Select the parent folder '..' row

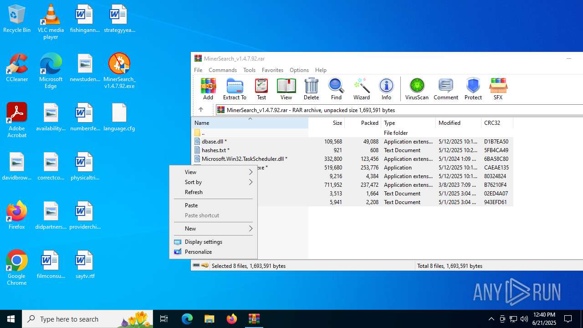(x=352, y=133)
